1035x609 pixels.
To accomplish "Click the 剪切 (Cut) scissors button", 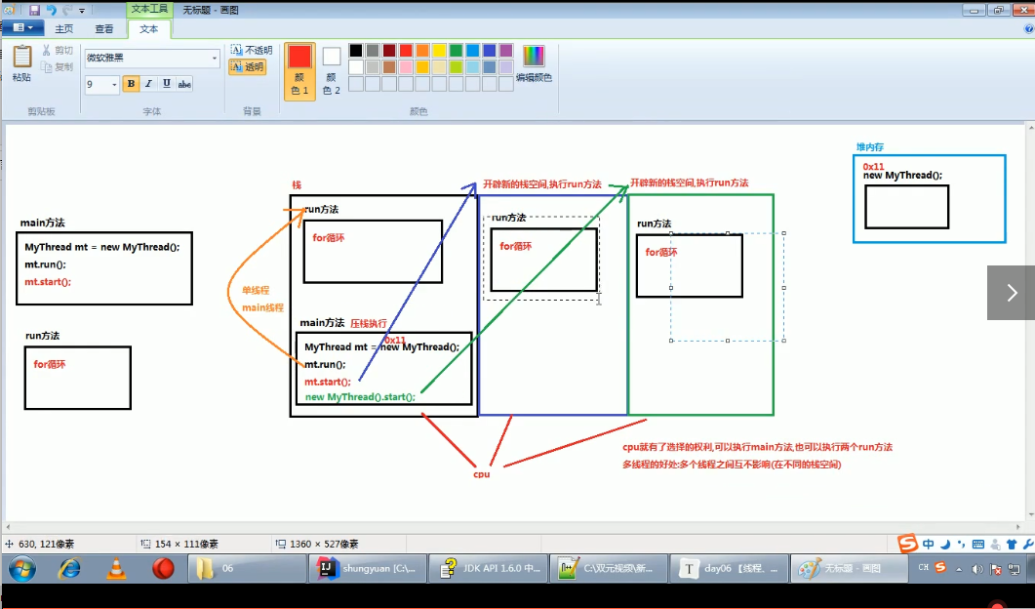I will [x=59, y=50].
